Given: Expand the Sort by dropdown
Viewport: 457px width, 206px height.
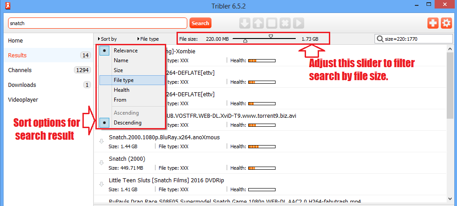Looking at the screenshot, I should 107,39.
